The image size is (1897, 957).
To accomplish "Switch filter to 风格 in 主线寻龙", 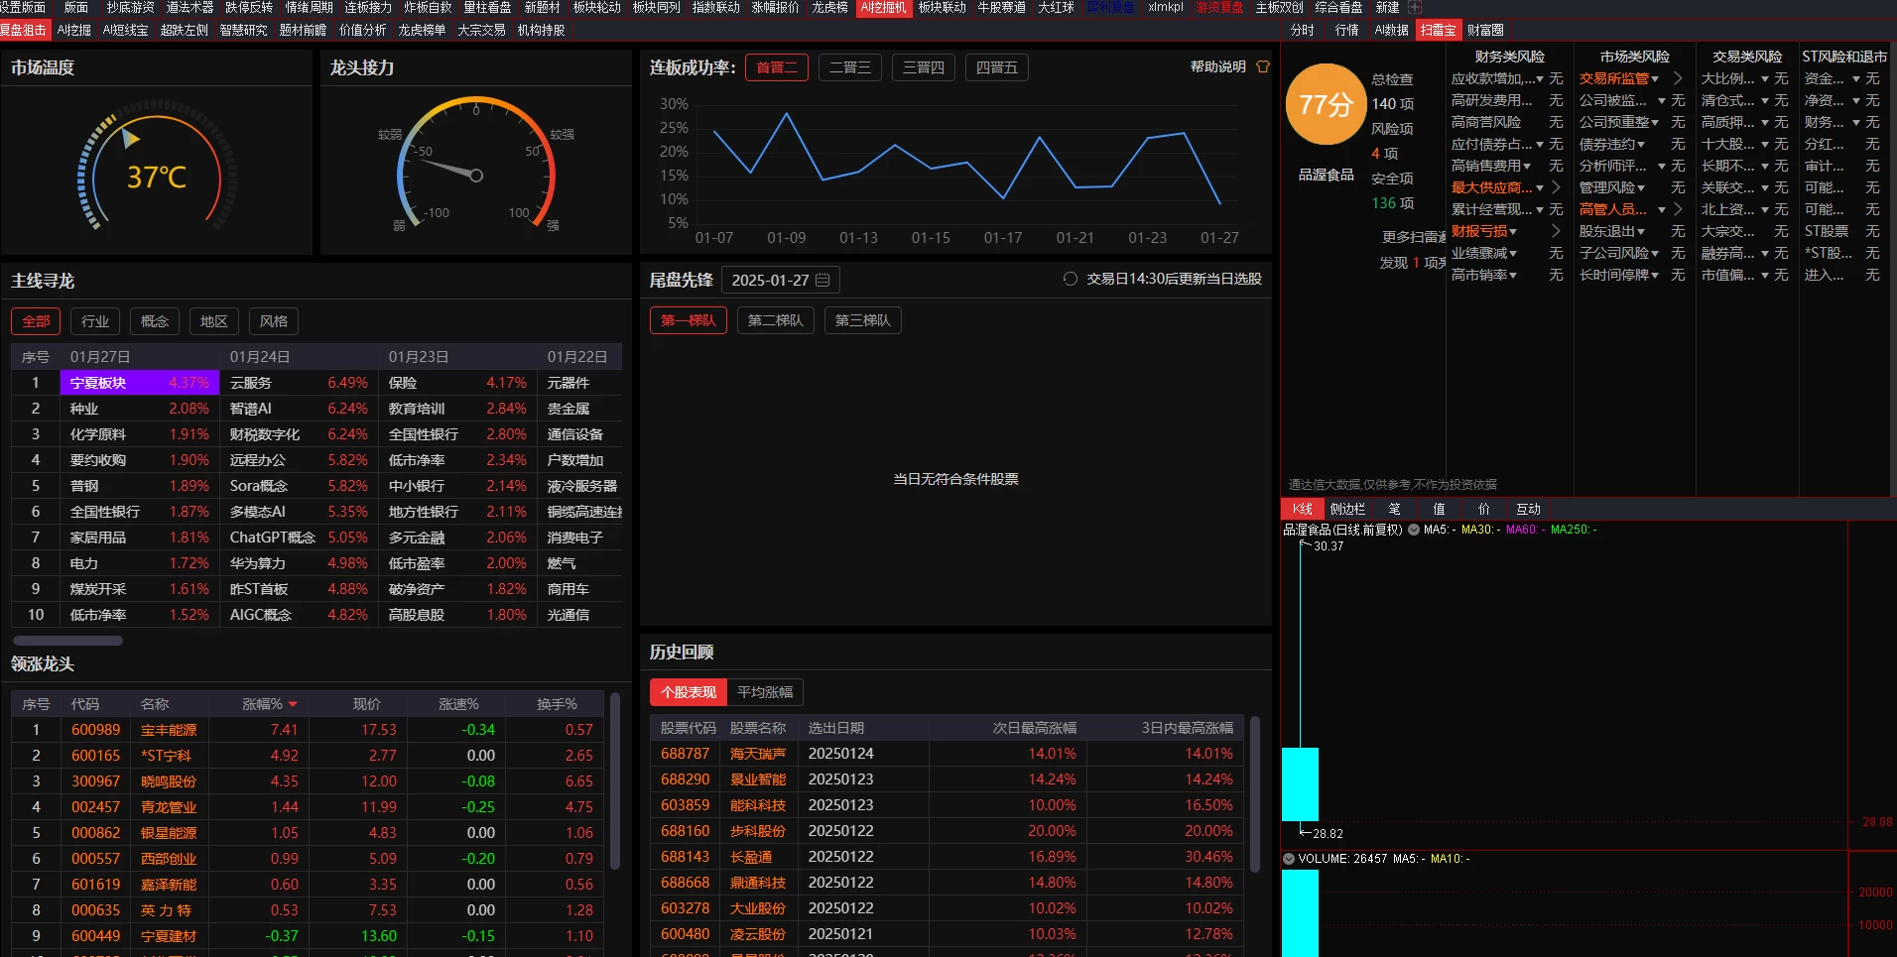I will [274, 321].
